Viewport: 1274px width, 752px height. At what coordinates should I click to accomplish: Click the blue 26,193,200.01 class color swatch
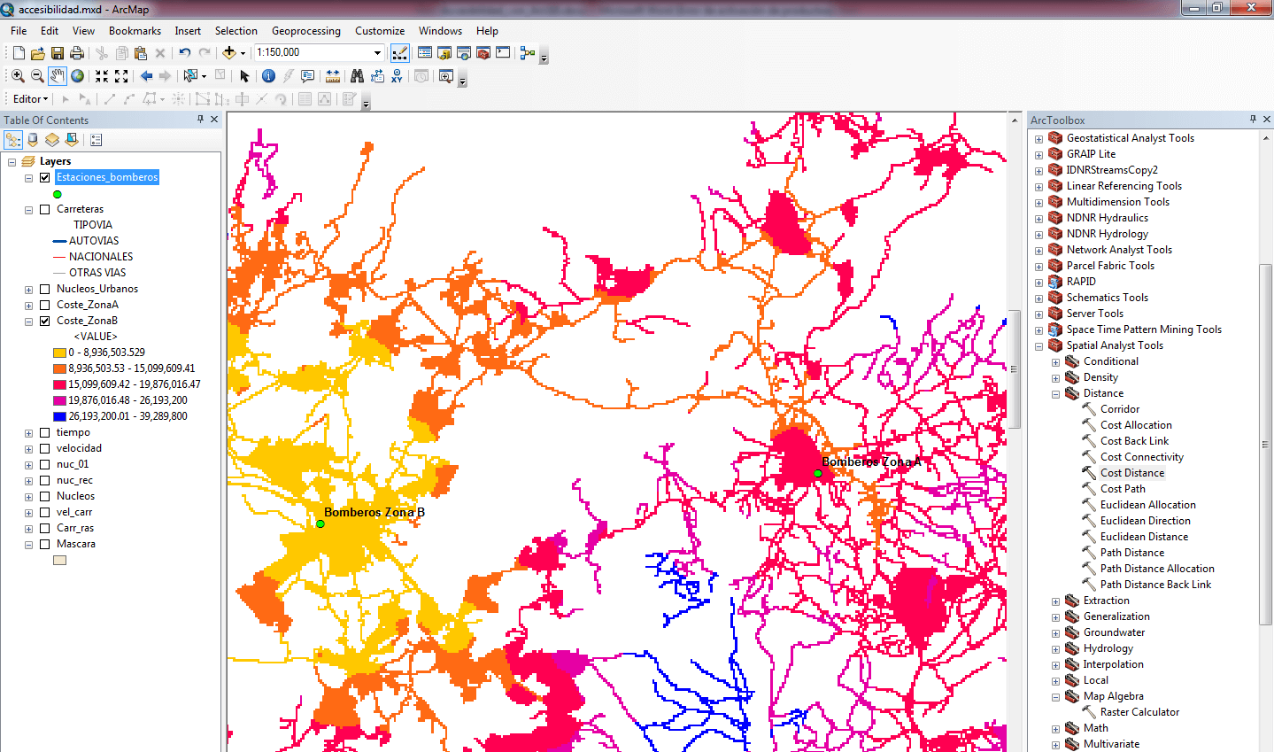[59, 416]
